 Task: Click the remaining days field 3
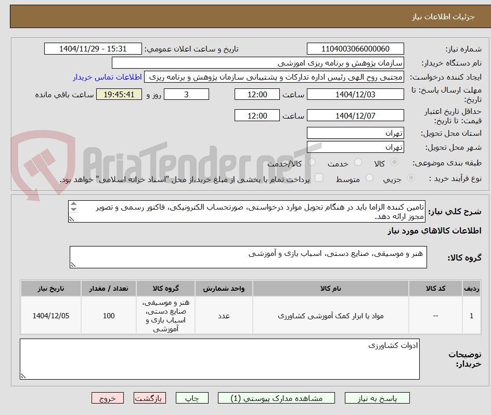point(186,94)
